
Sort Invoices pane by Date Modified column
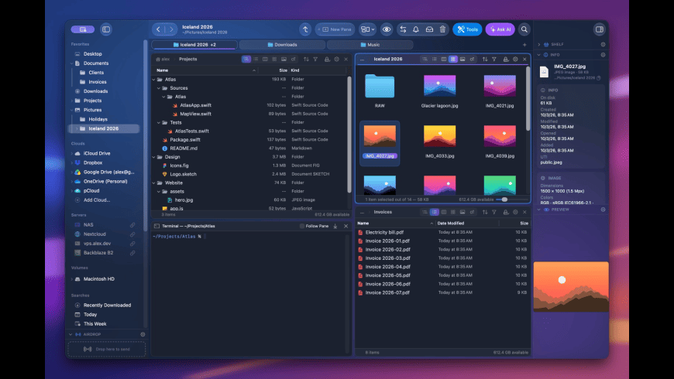450,224
